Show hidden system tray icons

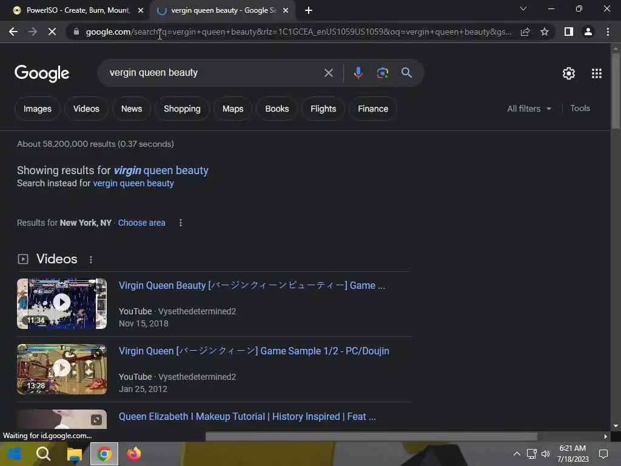tap(517, 454)
